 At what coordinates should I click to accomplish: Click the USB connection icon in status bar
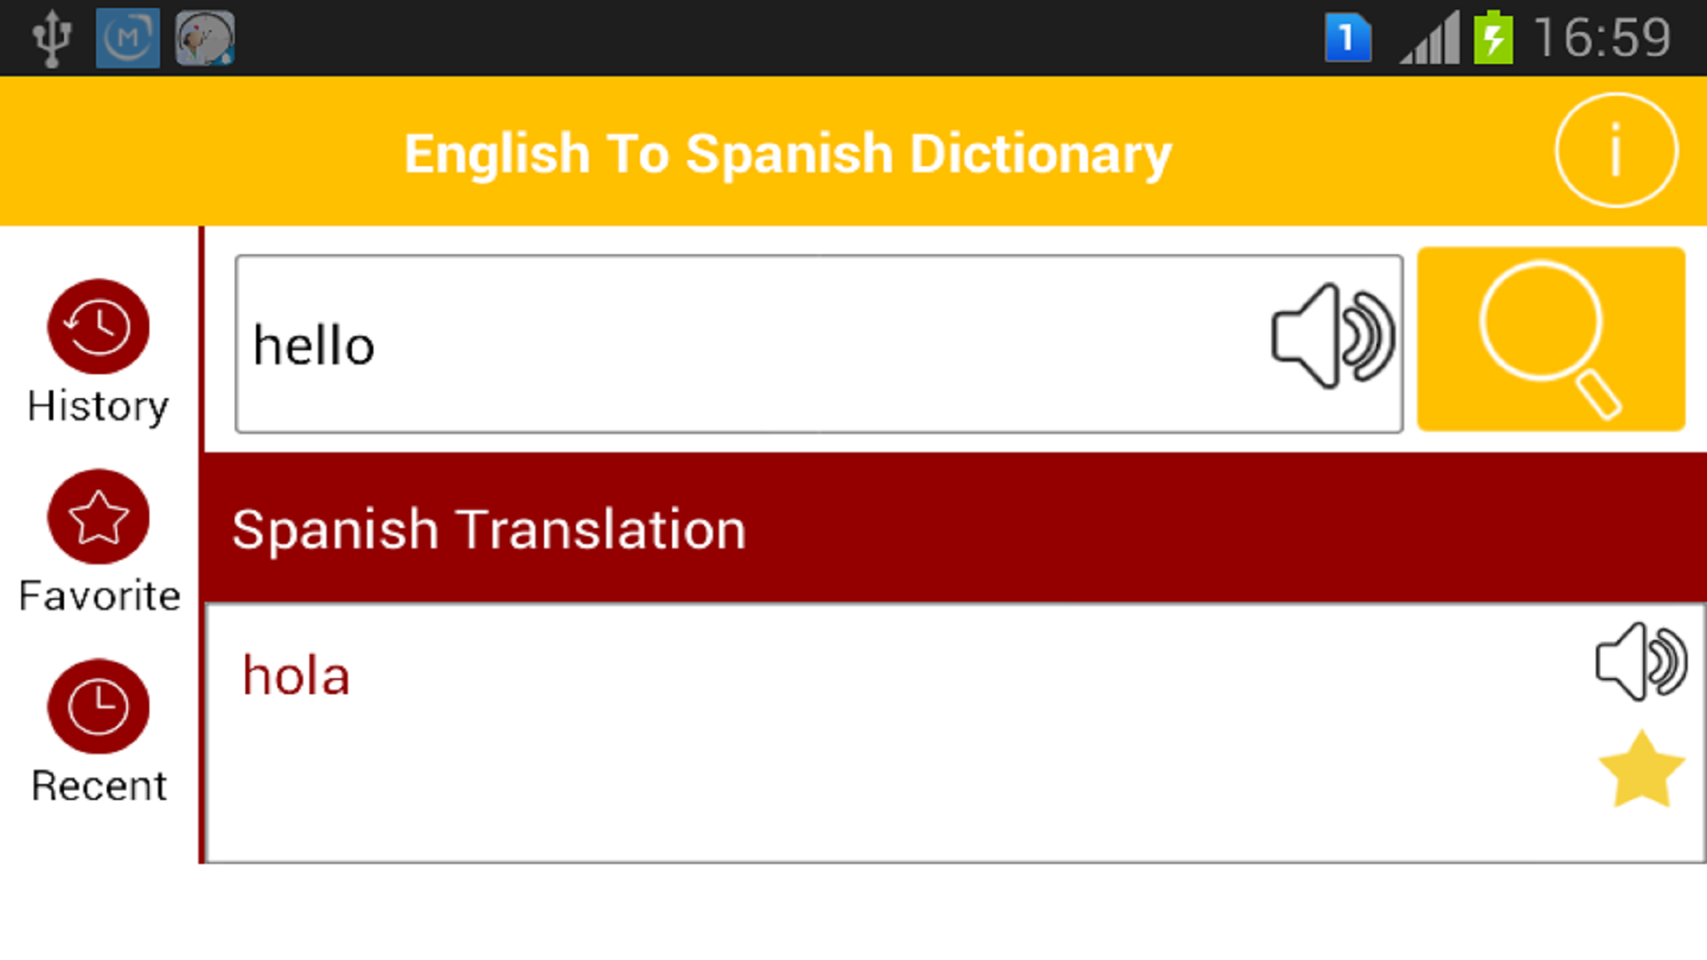51,36
